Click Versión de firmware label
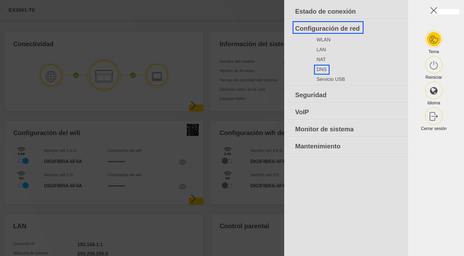Viewport: 464px width, 256px height. point(237,71)
